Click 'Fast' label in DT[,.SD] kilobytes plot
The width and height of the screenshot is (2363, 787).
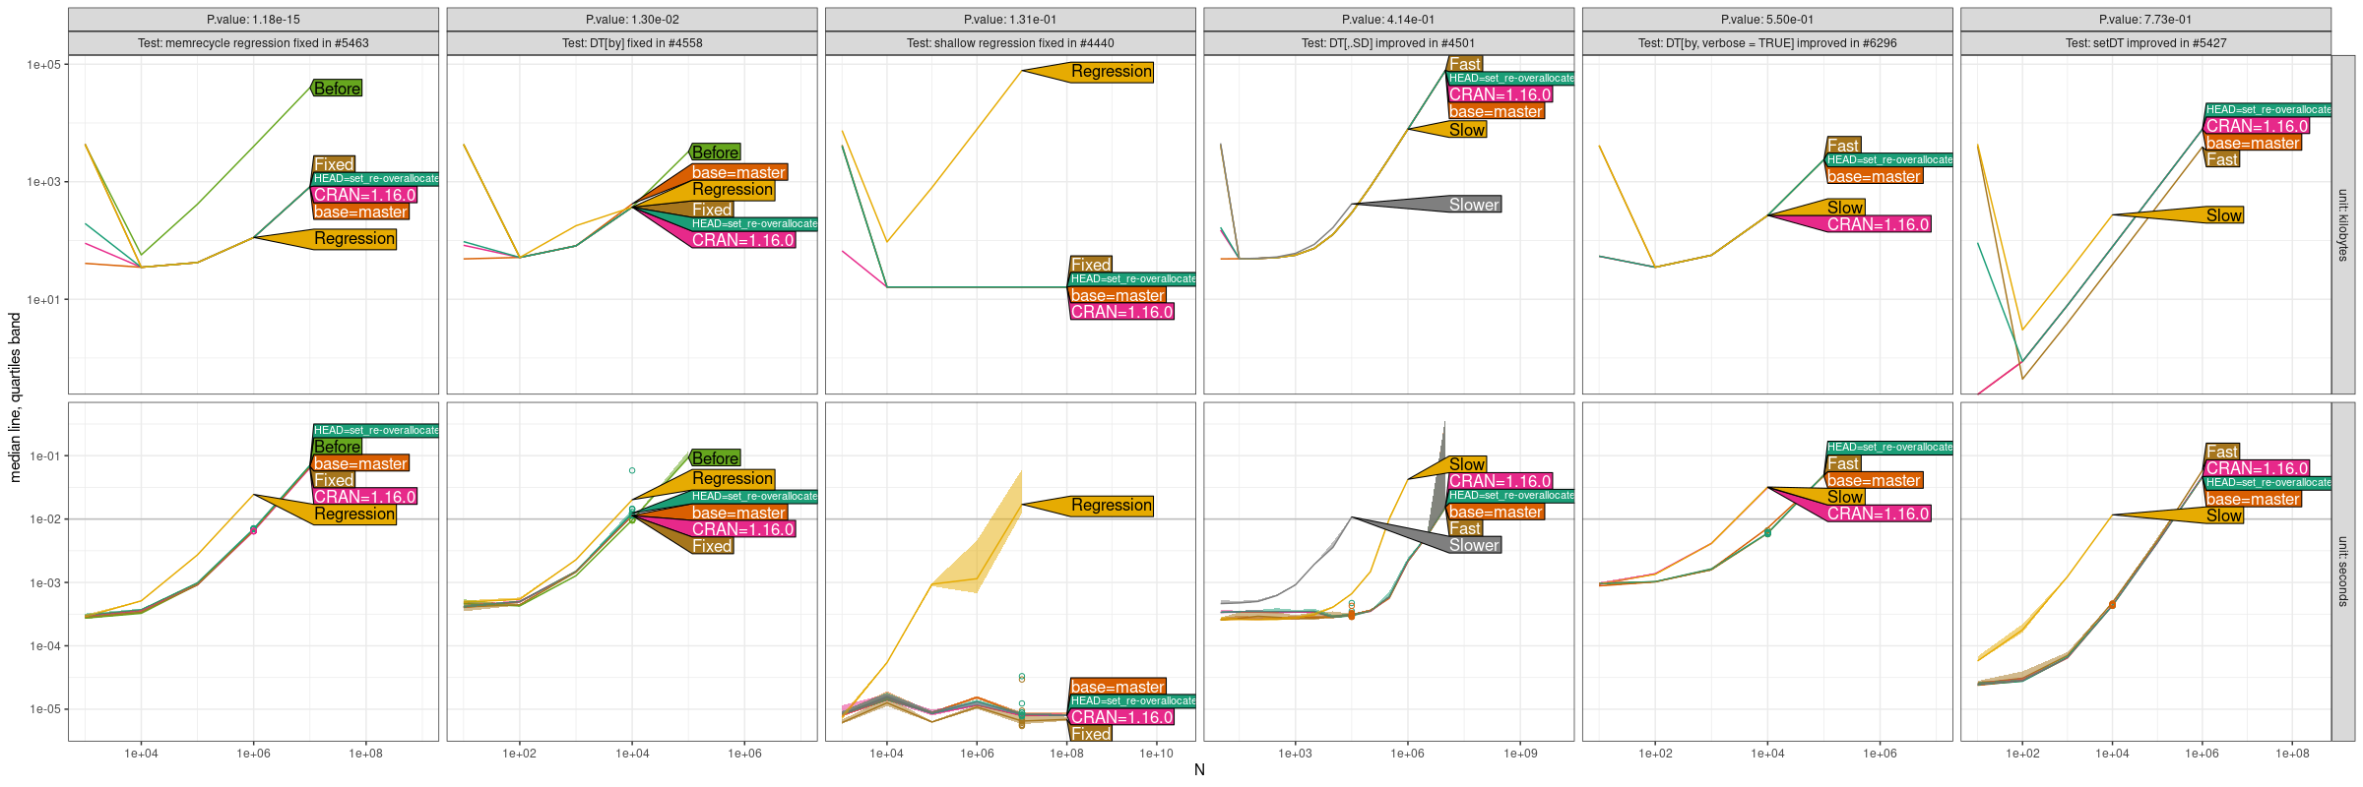(x=1465, y=64)
